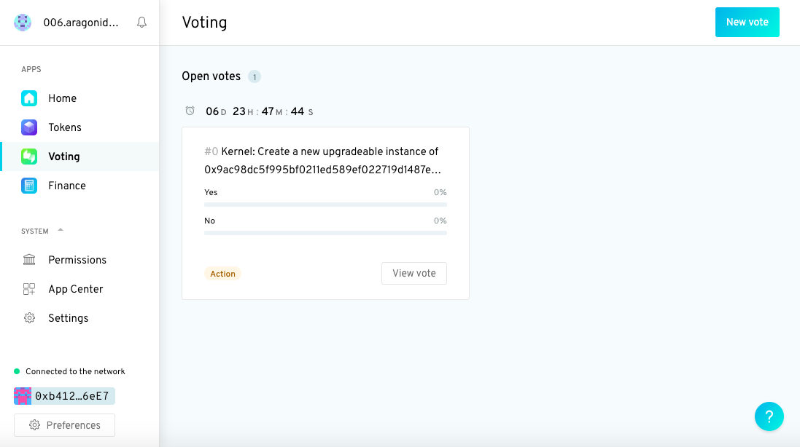Viewport: 800px width, 447px height.
Task: Click the Home app icon
Action: click(x=29, y=98)
